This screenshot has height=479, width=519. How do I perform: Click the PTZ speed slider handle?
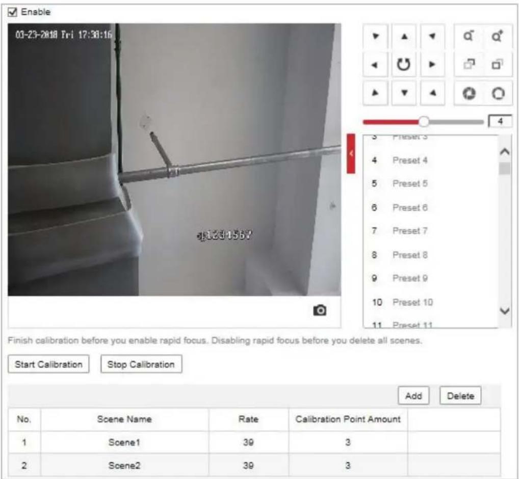coord(424,122)
